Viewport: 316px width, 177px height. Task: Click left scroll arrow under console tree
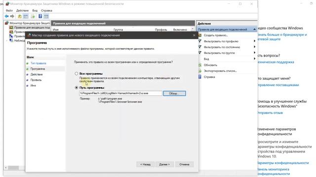(6, 168)
